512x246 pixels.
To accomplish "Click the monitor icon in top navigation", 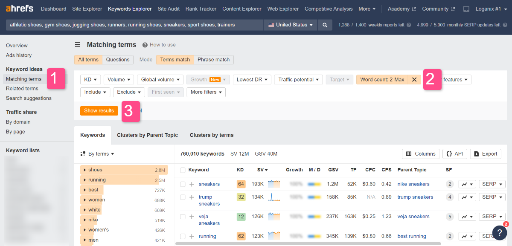I will 466,9.
